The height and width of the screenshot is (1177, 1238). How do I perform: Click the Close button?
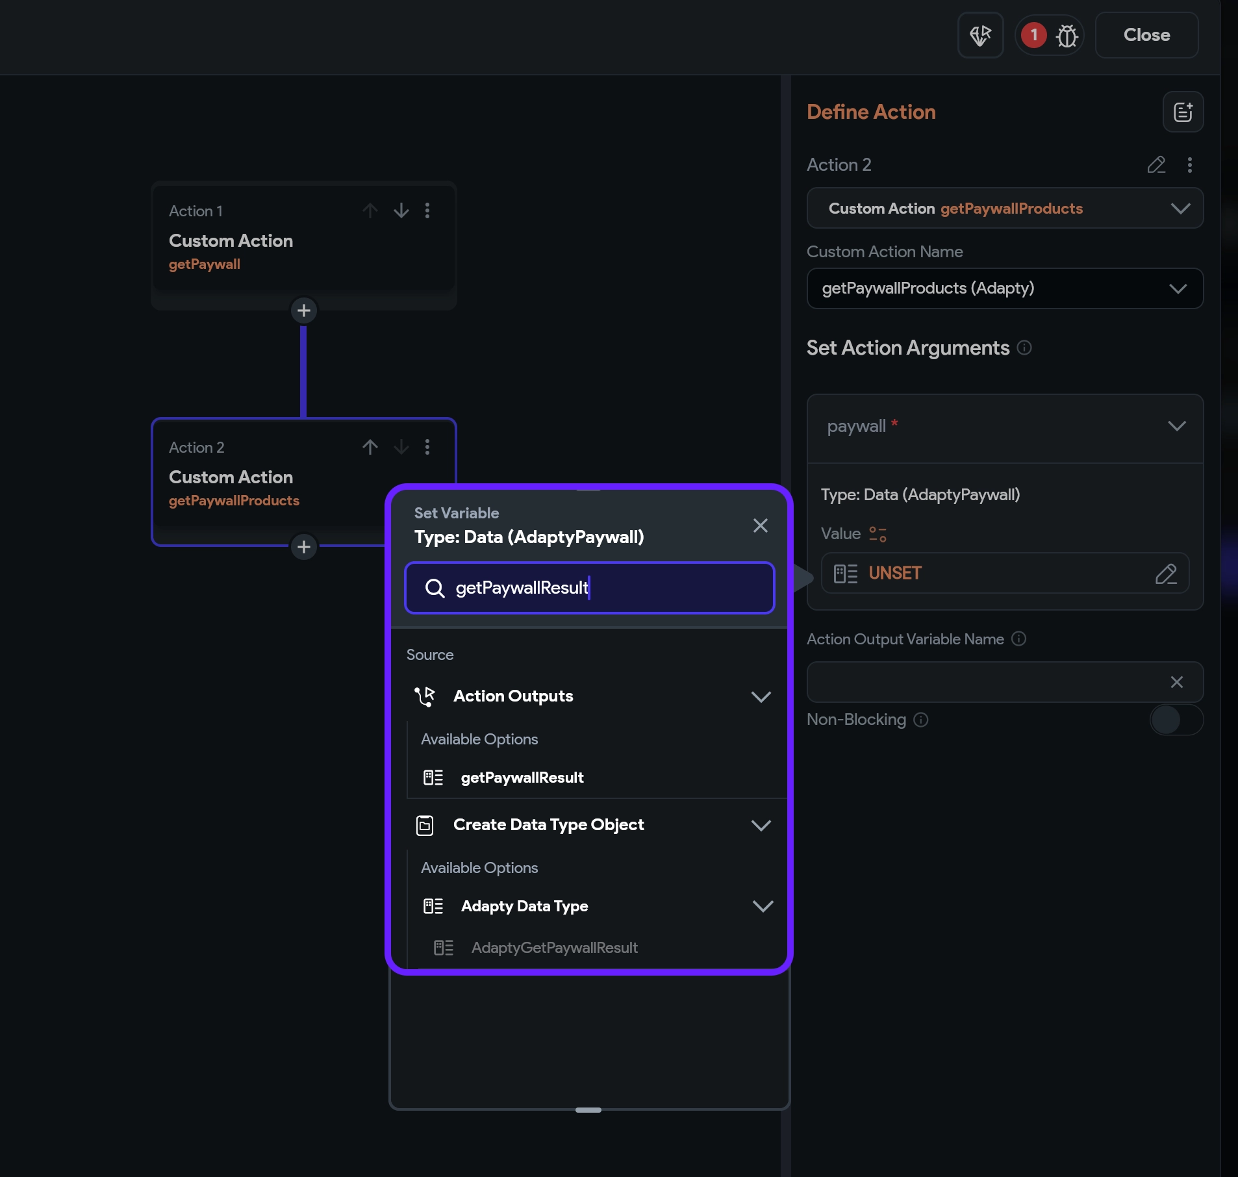pos(1146,36)
